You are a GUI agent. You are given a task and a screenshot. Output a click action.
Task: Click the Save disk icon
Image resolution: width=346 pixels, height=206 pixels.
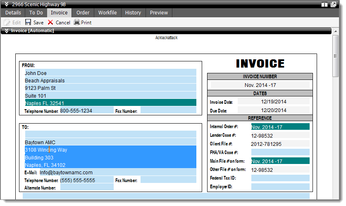(x=28, y=22)
